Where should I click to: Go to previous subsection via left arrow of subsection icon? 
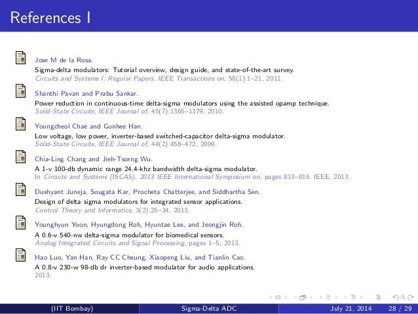[x=320, y=297]
